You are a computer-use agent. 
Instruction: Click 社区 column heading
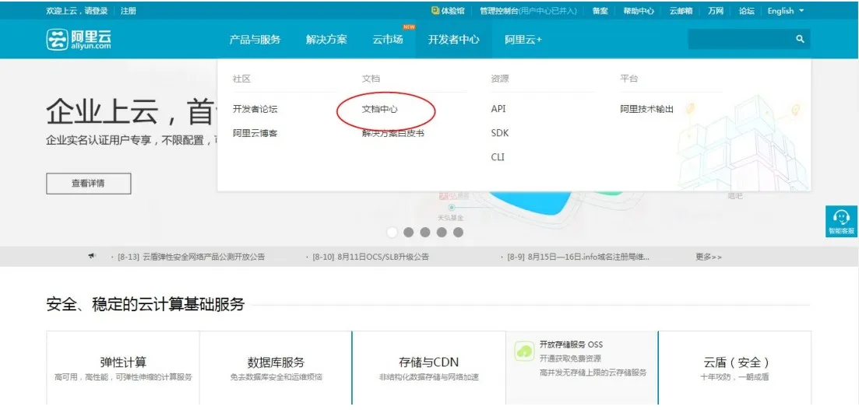[241, 79]
